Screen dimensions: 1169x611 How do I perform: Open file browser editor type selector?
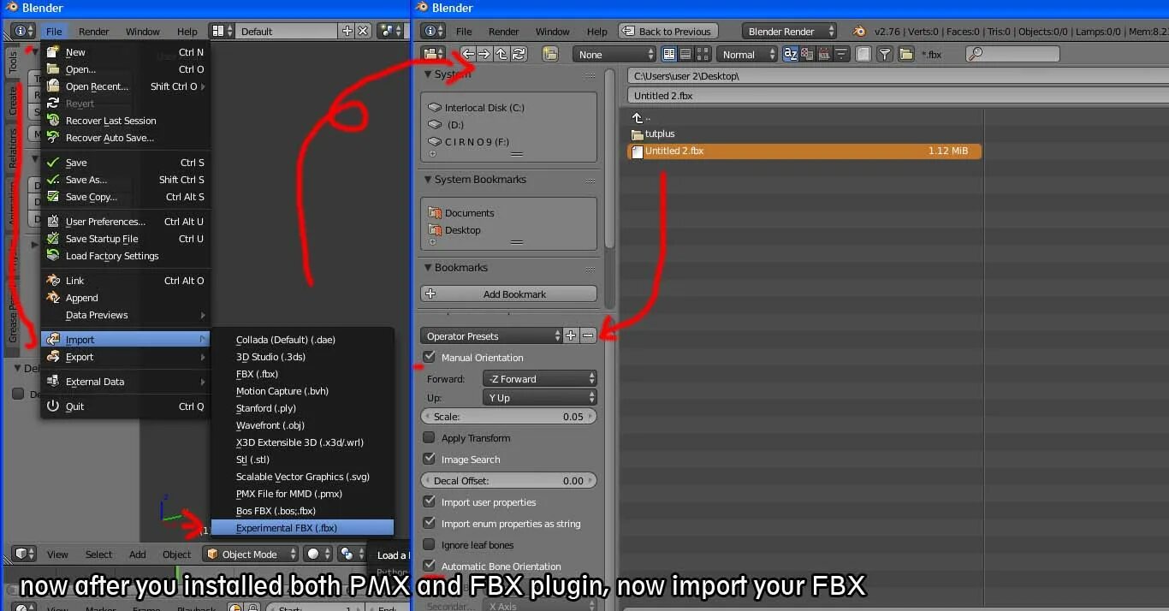[x=434, y=54]
